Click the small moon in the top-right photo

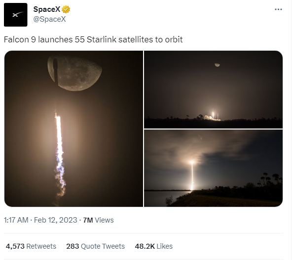[217, 65]
